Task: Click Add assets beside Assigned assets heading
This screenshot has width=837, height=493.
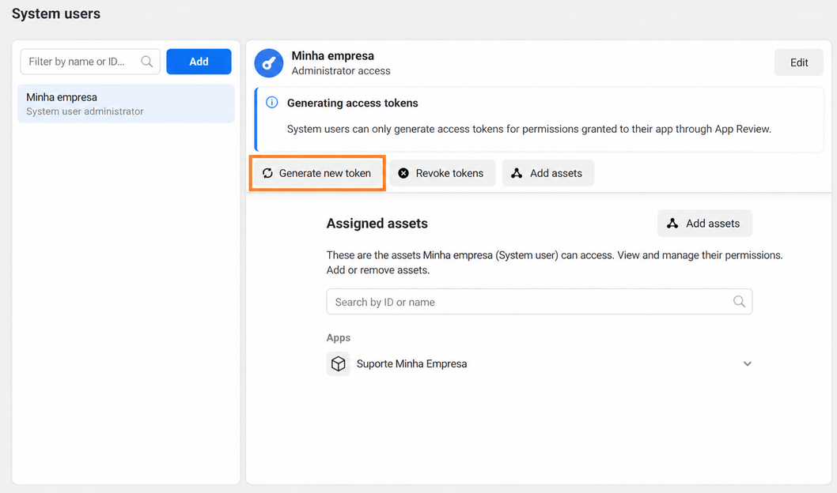Action: pyautogui.click(x=705, y=224)
